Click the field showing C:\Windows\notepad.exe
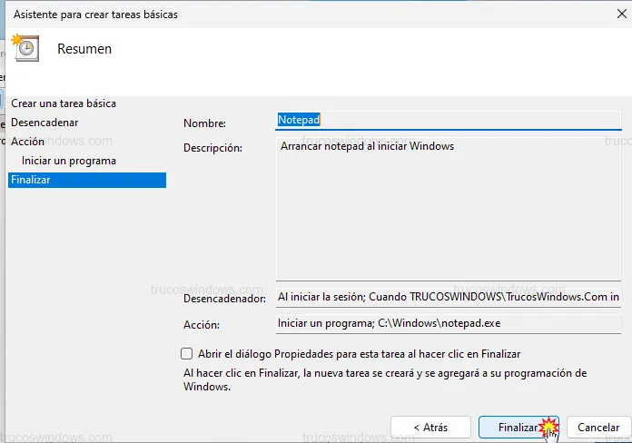The height and width of the screenshot is (443, 632). 448,324
